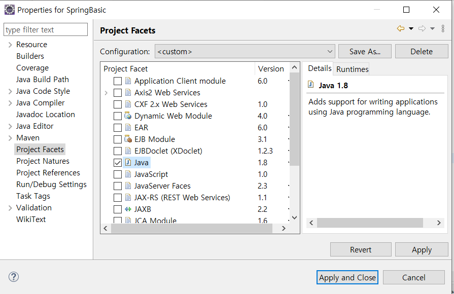The height and width of the screenshot is (294, 454).
Task: Check the CXF 2.x Web Services checkbox
Action: (x=118, y=104)
